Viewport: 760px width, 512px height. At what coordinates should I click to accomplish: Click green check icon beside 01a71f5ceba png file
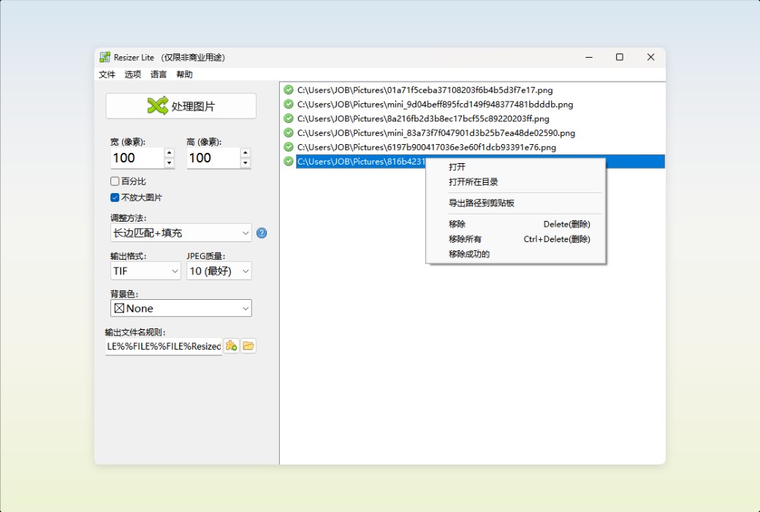click(x=288, y=90)
